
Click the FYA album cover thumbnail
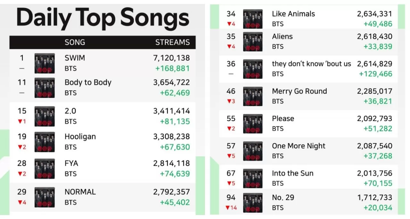pyautogui.click(x=45, y=169)
